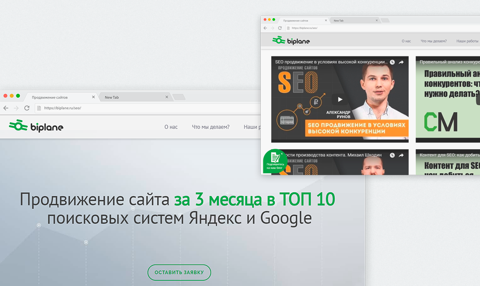Go back in the back browser window

6,108
